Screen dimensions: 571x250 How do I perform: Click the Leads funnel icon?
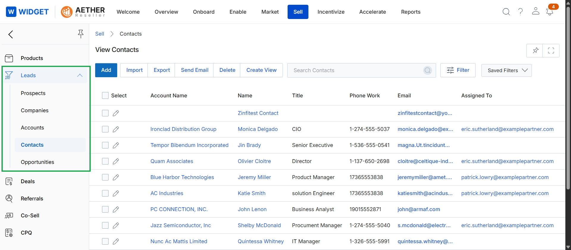(x=9, y=75)
